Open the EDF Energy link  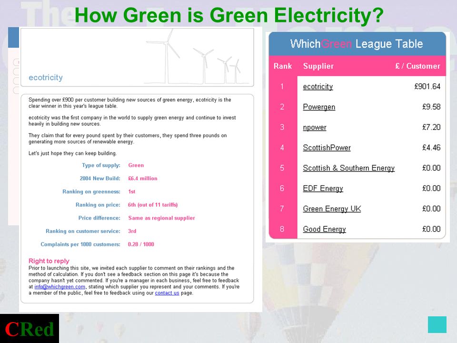[x=323, y=189]
